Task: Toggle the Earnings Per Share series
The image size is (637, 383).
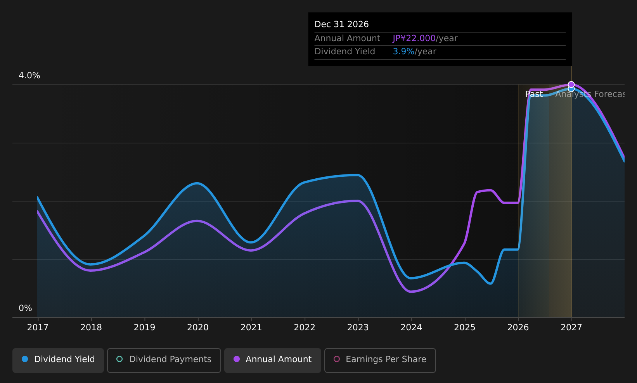Action: (x=380, y=360)
